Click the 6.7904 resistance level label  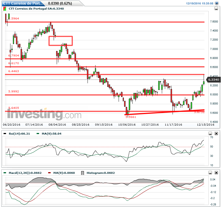tap(13, 55)
